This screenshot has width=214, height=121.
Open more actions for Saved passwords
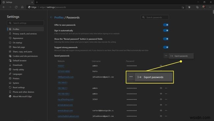(x=166, y=56)
